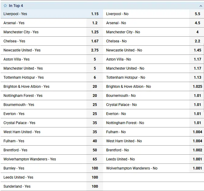Pick Tottenham Hotspur - Yes at odds 6
The width and height of the screenshot is (204, 191).
click(51, 77)
